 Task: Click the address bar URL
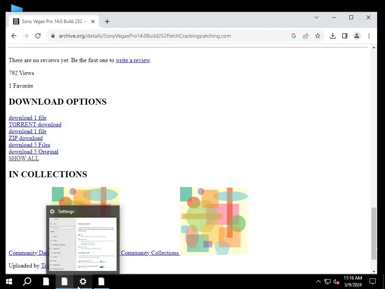(145, 36)
